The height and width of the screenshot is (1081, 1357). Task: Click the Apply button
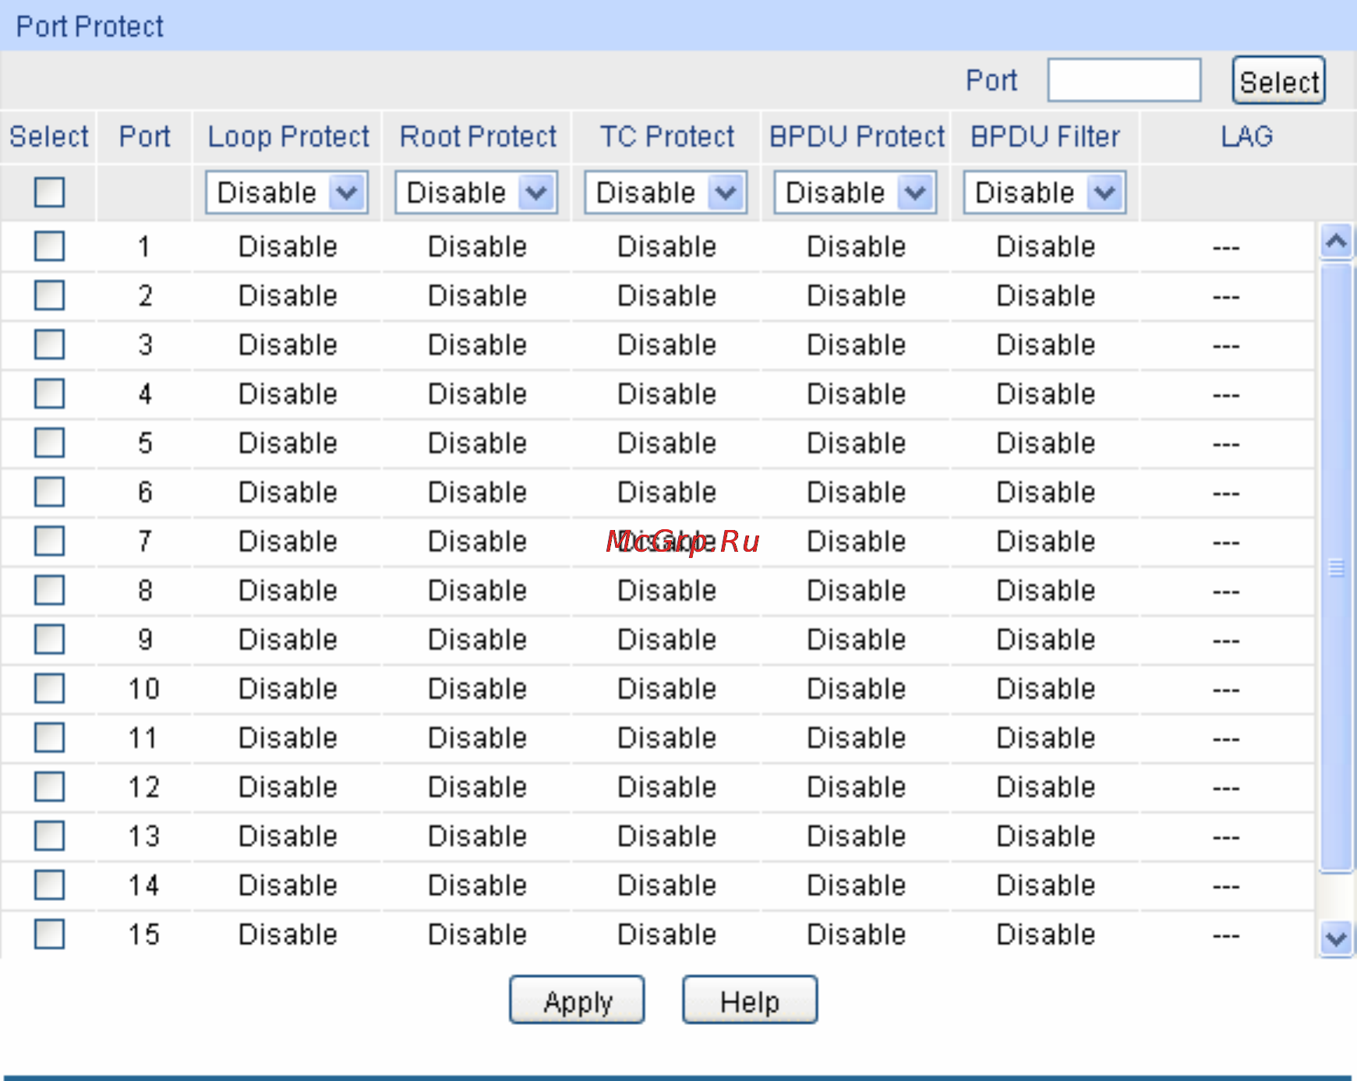click(x=578, y=1001)
